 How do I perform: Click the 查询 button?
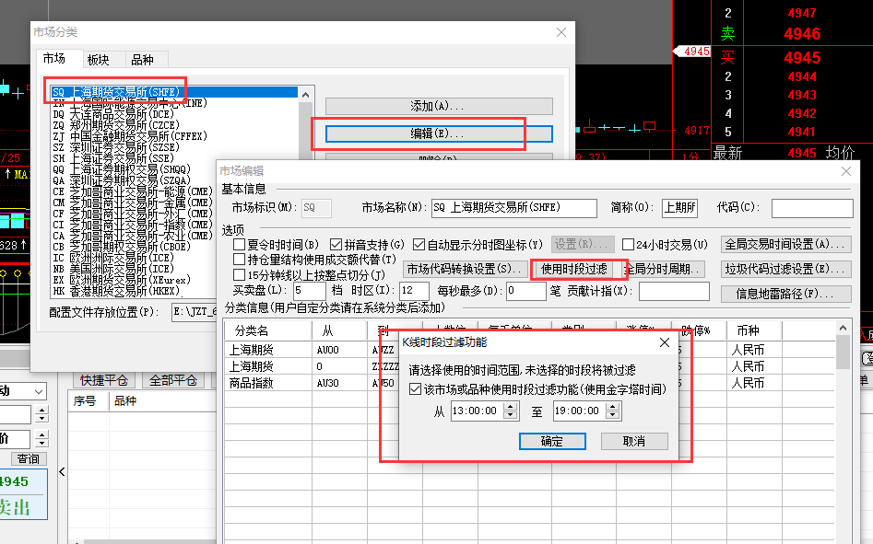(x=29, y=459)
